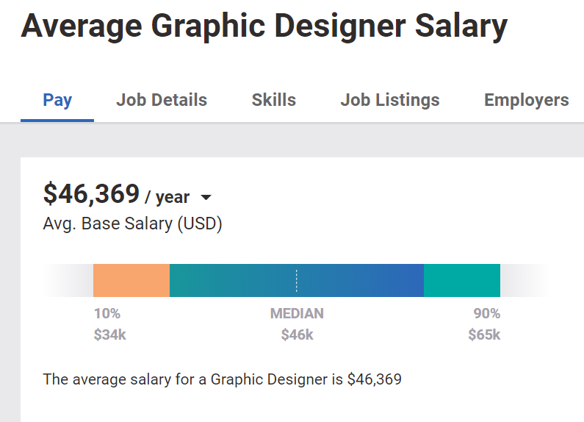Click the teal high-range bar segment
The width and height of the screenshot is (584, 422).
(462, 280)
